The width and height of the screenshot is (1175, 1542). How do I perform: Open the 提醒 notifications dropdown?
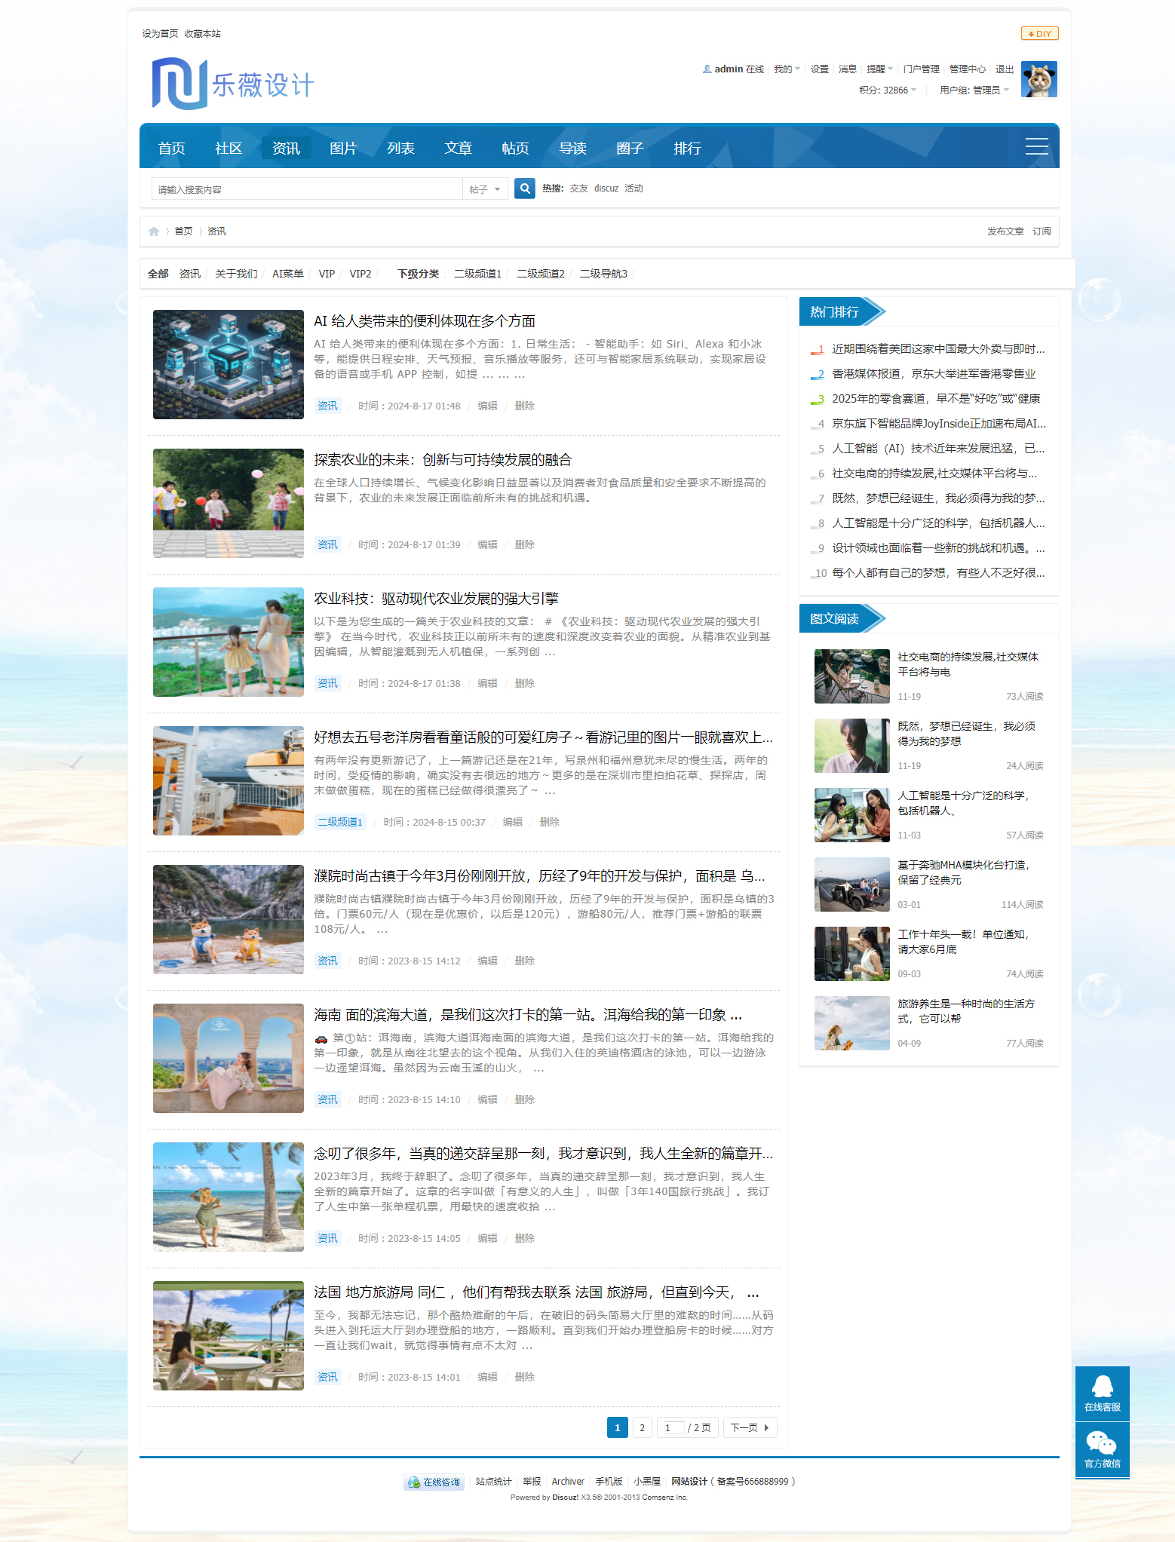point(879,69)
